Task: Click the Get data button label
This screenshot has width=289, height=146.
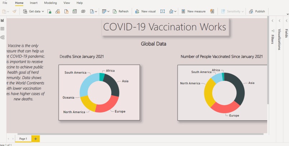Action: [x=35, y=11]
